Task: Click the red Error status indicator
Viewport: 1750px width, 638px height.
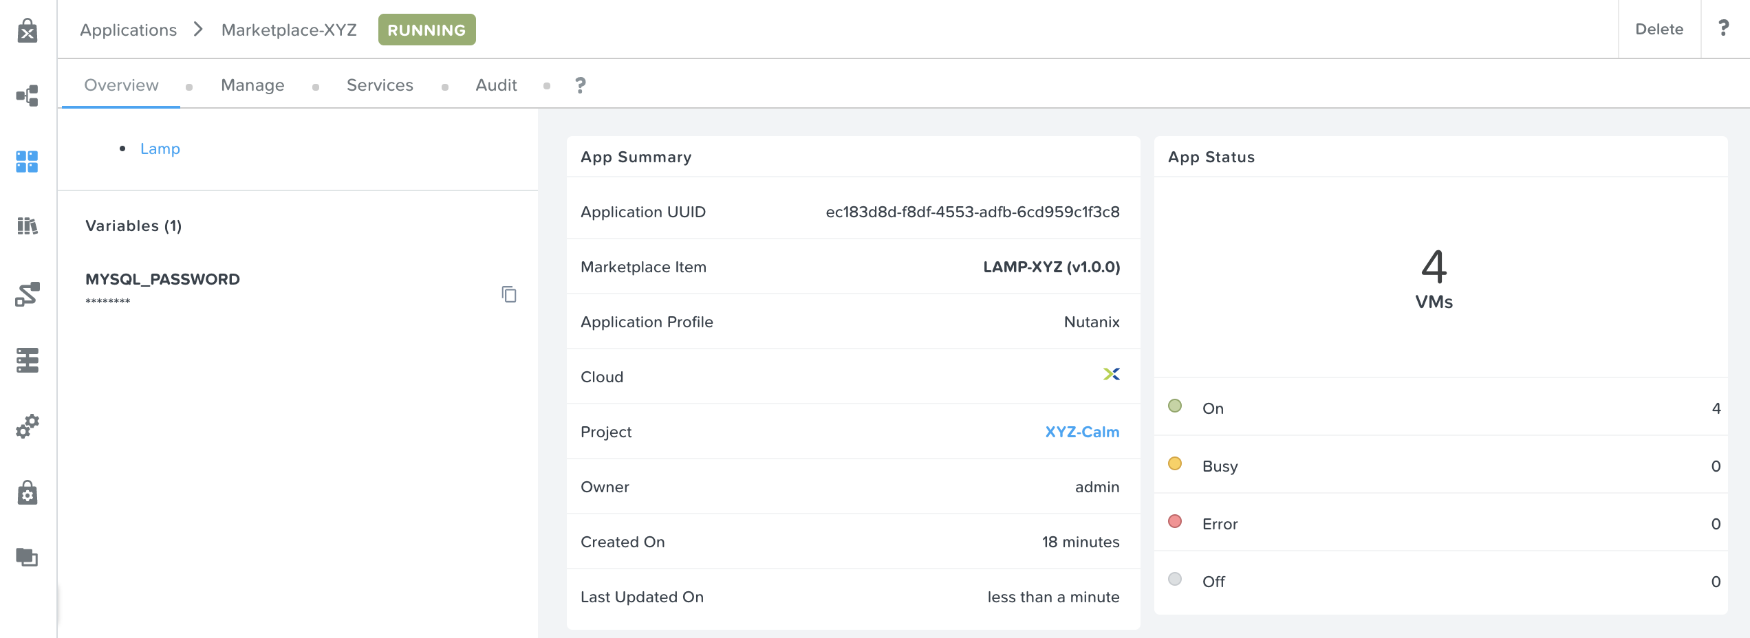Action: coord(1175,521)
